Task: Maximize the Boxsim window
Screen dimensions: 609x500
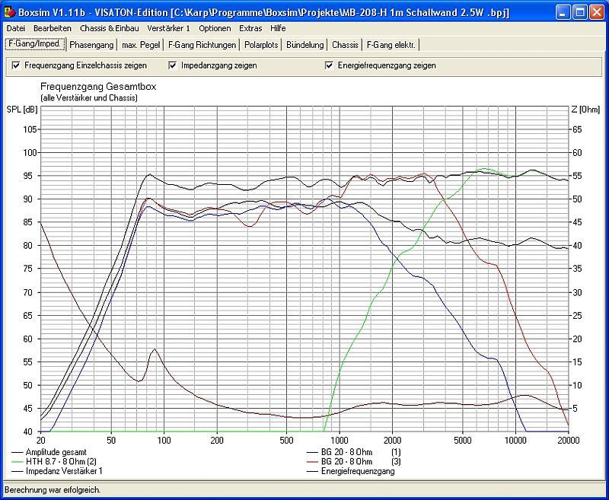Action: pos(579,13)
